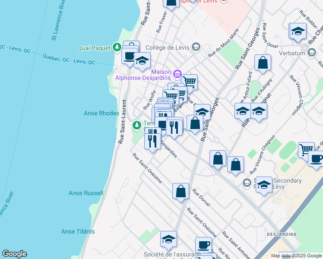This screenshot has height=259, width=323.
Task: Select the Rue Dorval street label
Action: click(202, 197)
